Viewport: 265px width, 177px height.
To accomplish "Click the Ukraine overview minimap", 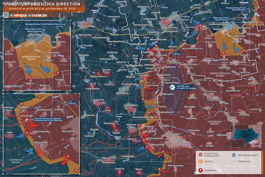I will click(246, 136).
